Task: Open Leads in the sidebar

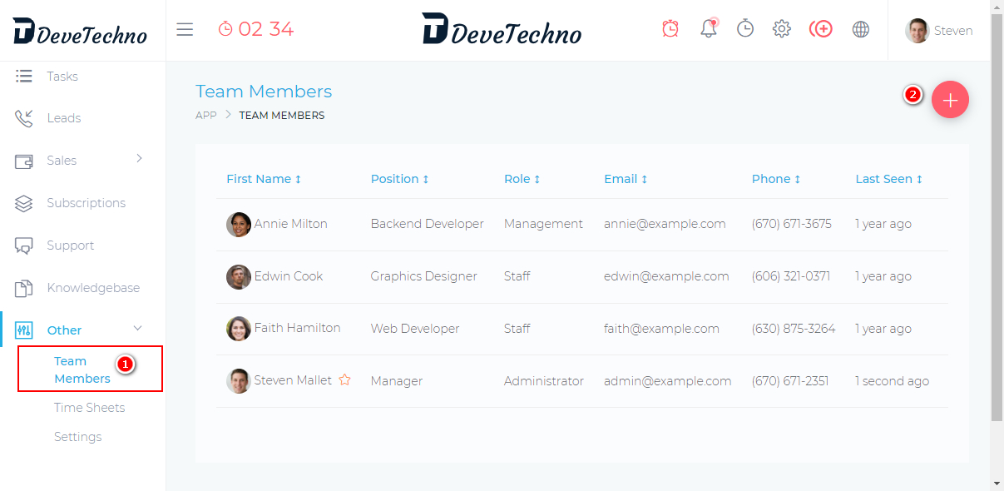Action: tap(64, 118)
